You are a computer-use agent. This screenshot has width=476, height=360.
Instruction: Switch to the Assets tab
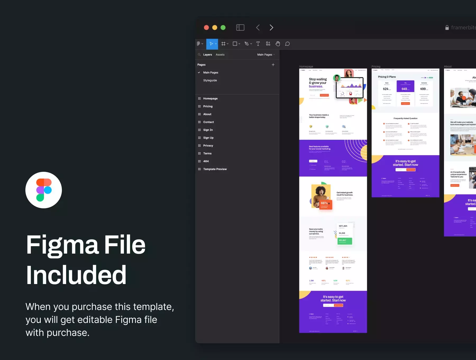coord(220,55)
